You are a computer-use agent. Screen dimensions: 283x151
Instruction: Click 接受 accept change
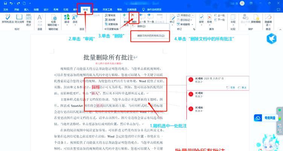click(201, 20)
